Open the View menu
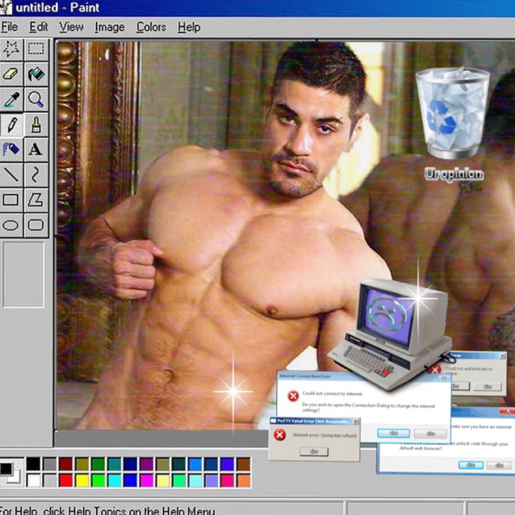This screenshot has width=515, height=515. 71,27
